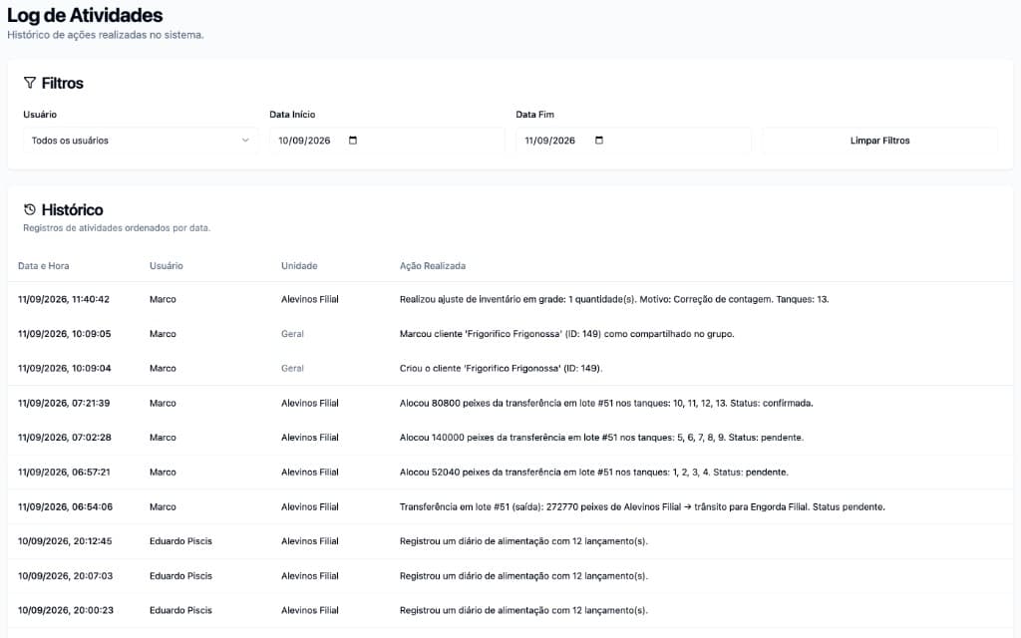1021x638 pixels.
Task: Select the timestamp 11/09/2026, 06:54:06
Action: pyautogui.click(x=65, y=506)
